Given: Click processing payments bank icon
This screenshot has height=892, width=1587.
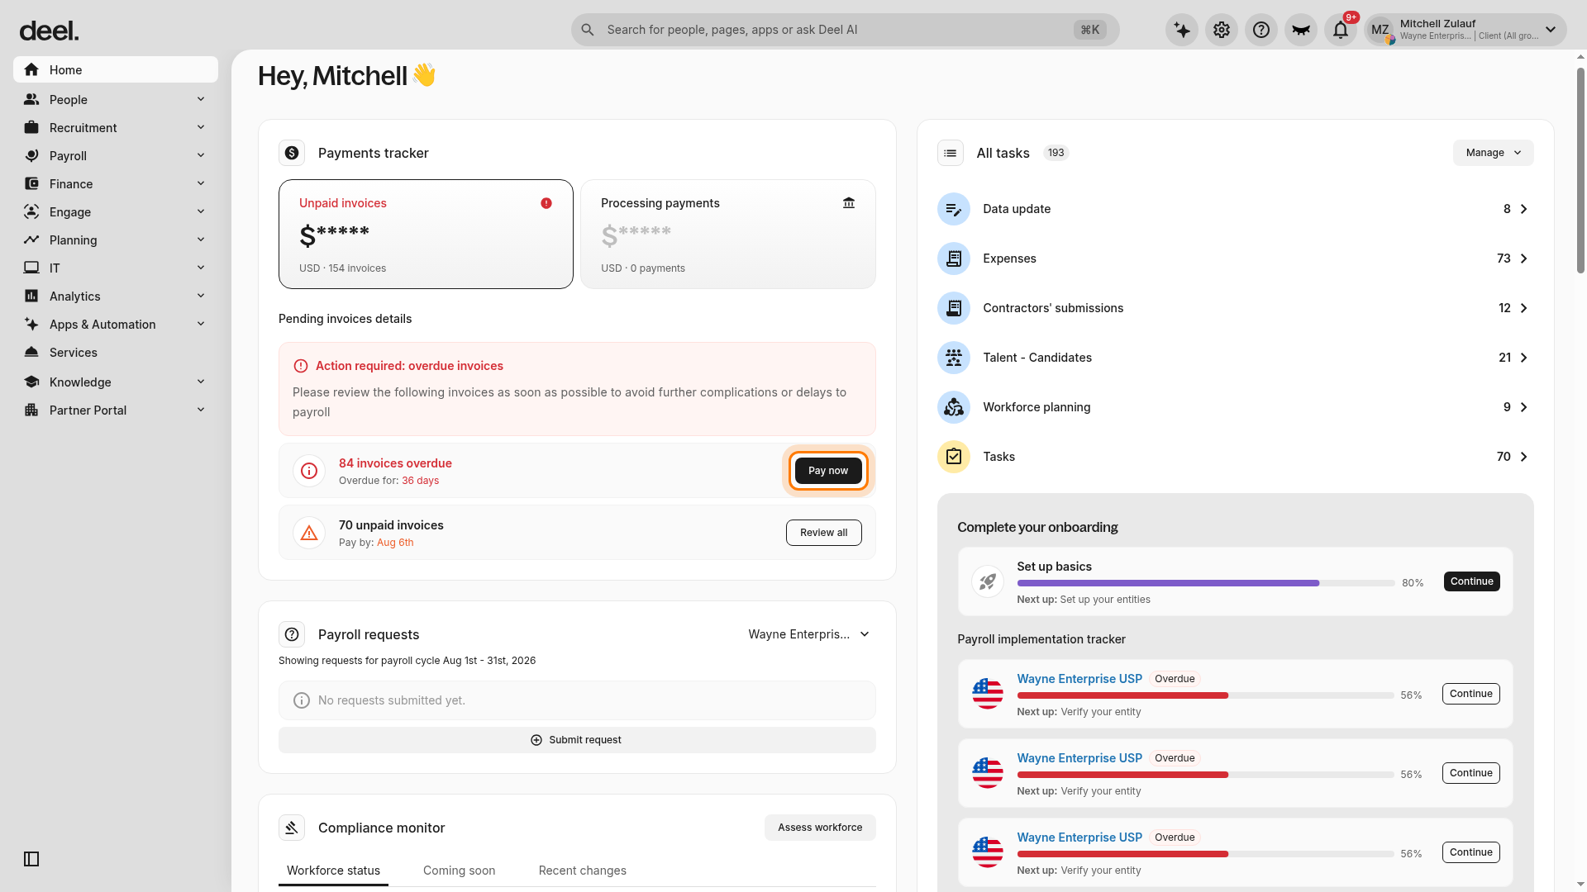Looking at the screenshot, I should 849,203.
